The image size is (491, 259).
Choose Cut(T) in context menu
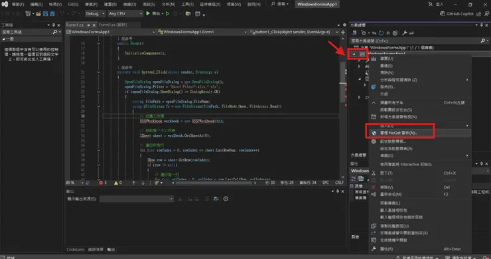419,173
